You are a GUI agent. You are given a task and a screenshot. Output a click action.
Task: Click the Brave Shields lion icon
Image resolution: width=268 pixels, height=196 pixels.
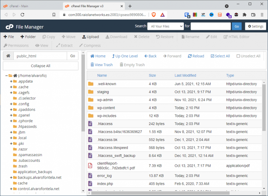coord(154,15)
